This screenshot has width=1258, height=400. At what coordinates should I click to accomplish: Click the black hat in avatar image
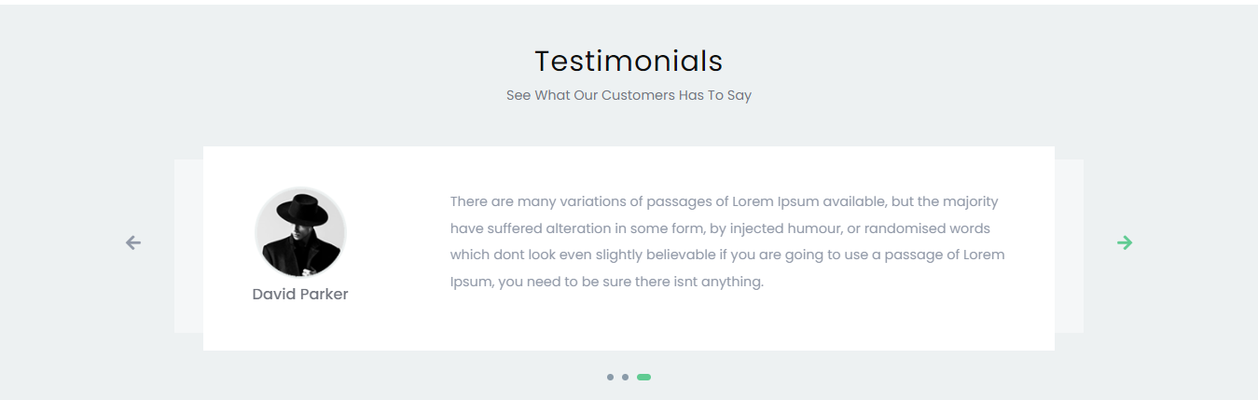[298, 211]
